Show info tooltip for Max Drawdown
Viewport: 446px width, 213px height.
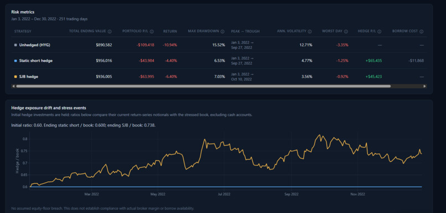[222, 31]
